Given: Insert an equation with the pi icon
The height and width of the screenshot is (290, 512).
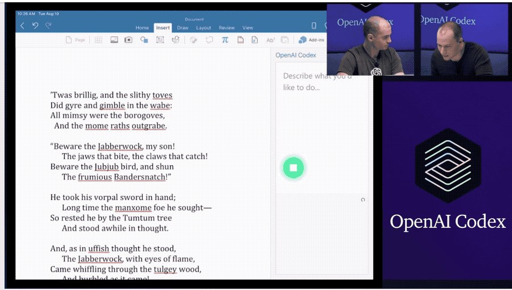Looking at the screenshot, I should click(x=225, y=40).
